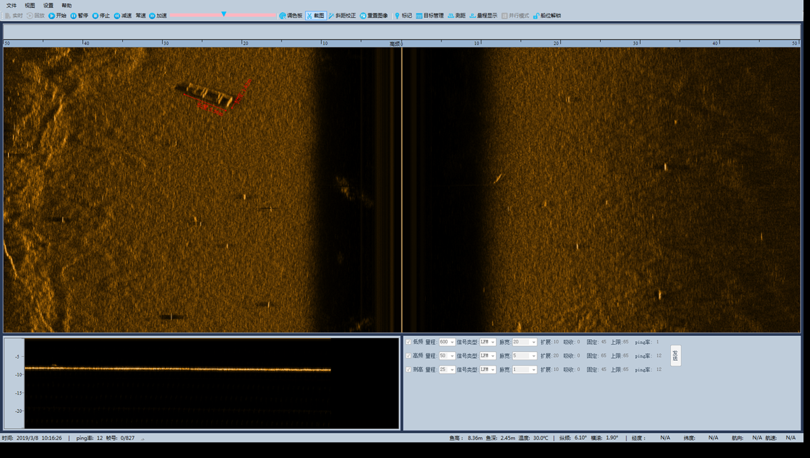The image size is (810, 458).
Task: Click temperature reading 30.0°C
Action: click(539, 438)
